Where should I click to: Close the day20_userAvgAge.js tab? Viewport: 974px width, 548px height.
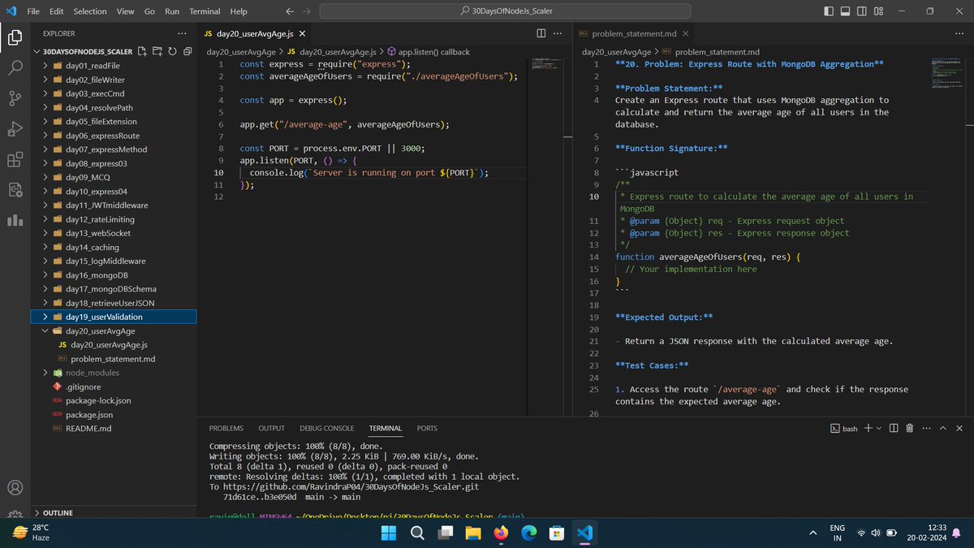pyautogui.click(x=302, y=34)
